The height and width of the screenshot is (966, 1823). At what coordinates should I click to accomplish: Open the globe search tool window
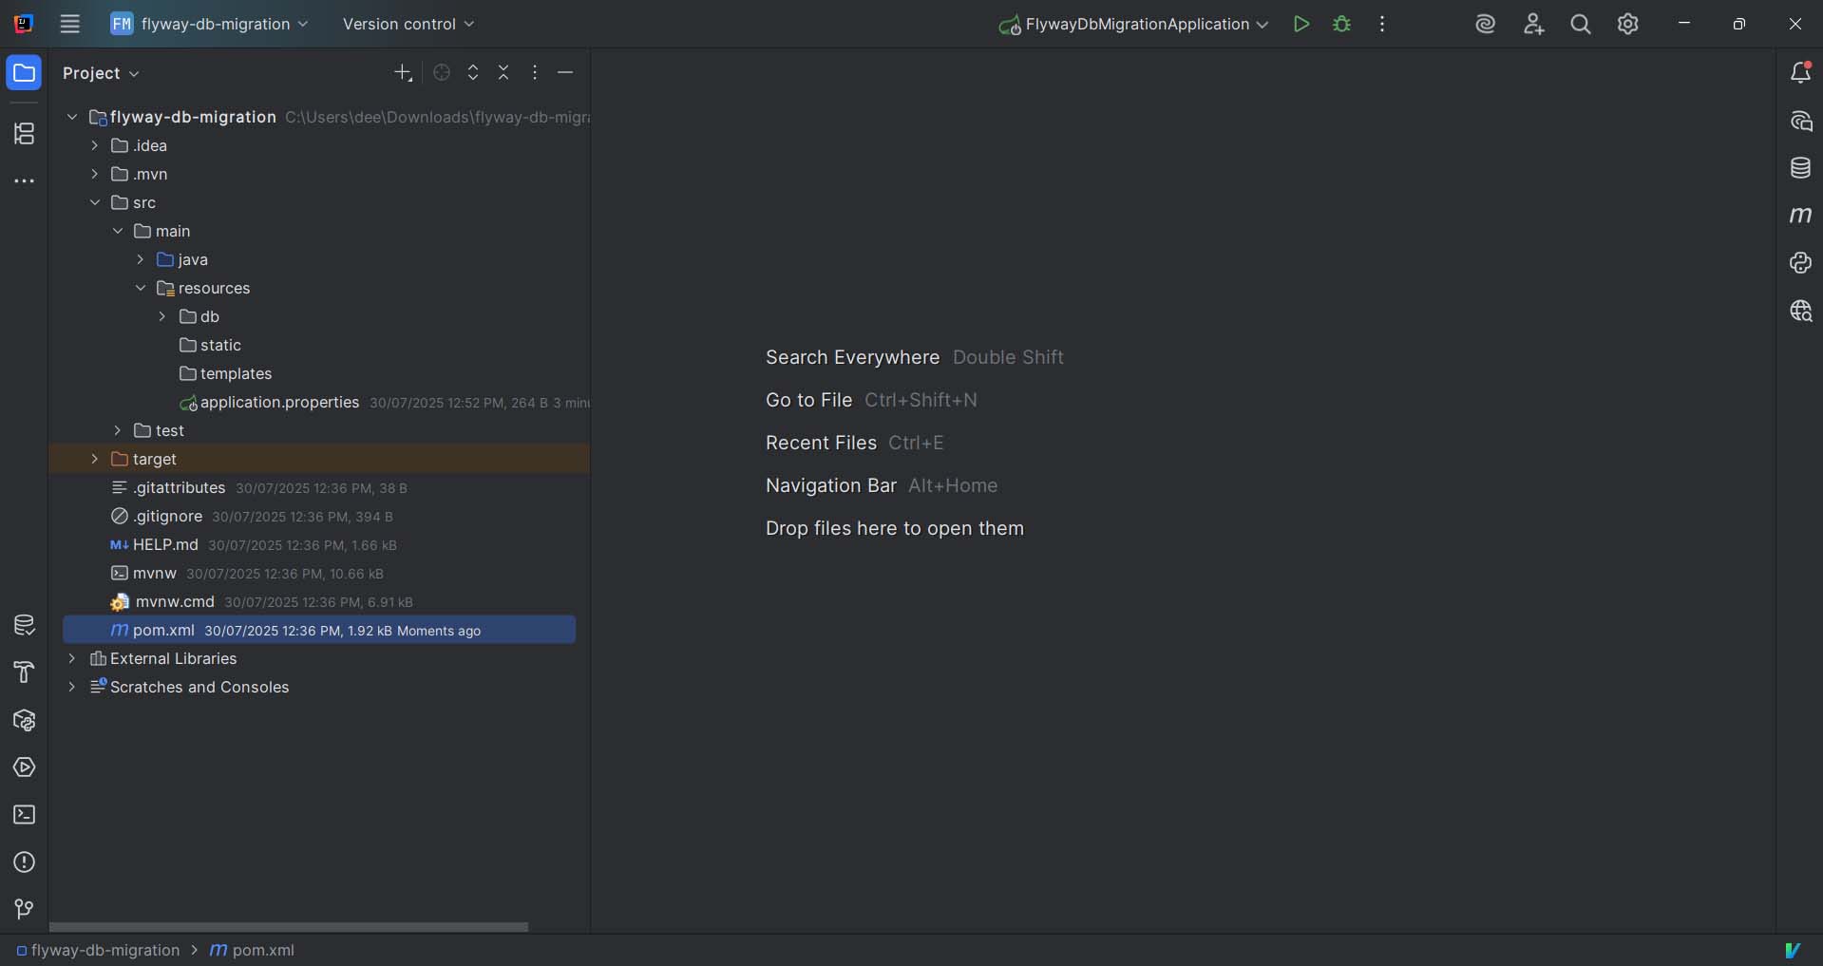coord(1800,311)
